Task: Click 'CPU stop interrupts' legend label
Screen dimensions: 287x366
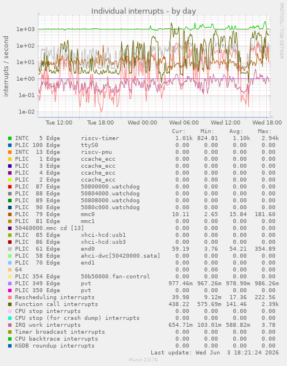Action: (x=48, y=311)
